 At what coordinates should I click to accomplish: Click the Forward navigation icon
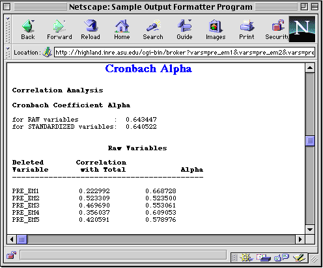[x=59, y=29]
